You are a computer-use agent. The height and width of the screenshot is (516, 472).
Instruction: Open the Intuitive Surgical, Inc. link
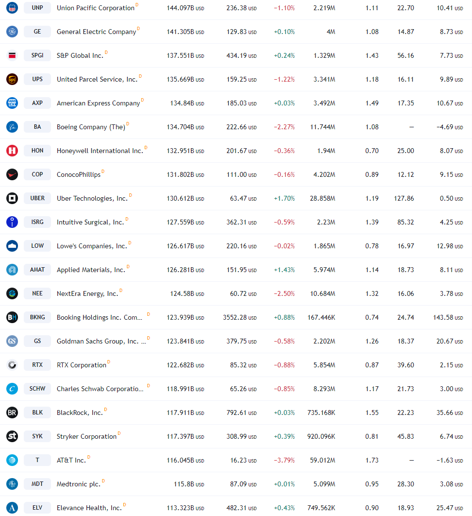(x=90, y=222)
